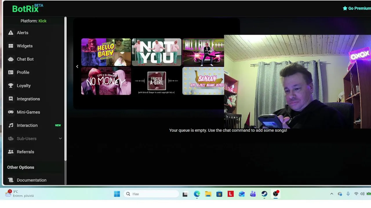Show hidden system tray icons

point(332,194)
